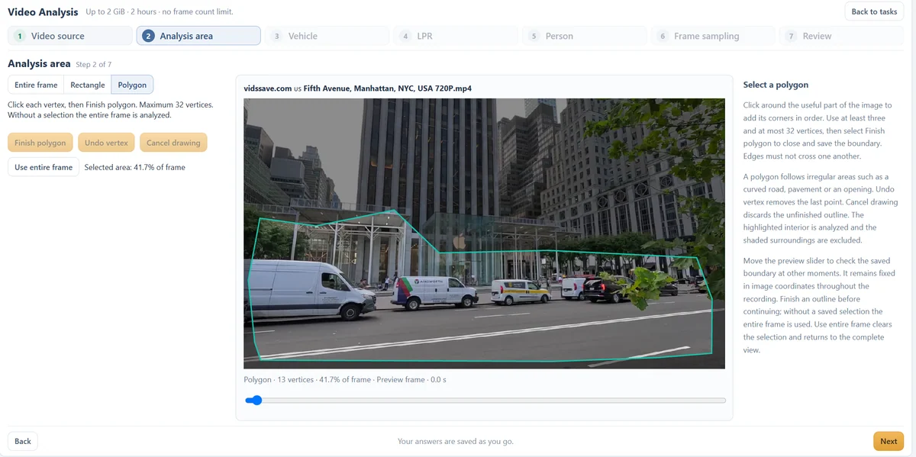Open the LPR step
916x457 pixels.
coord(456,36)
